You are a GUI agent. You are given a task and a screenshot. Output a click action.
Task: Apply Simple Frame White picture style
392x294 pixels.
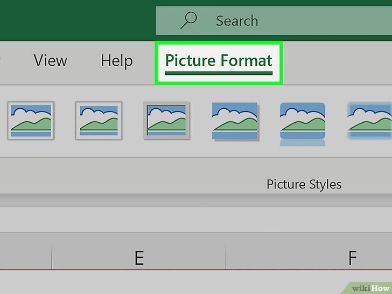click(31, 121)
